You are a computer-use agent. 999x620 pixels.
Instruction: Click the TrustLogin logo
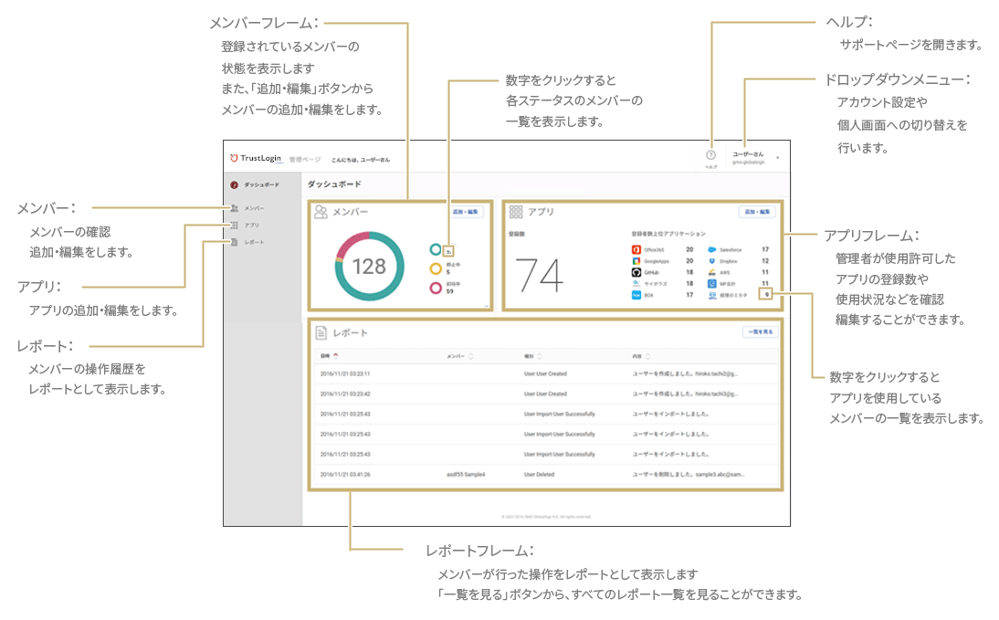click(256, 159)
